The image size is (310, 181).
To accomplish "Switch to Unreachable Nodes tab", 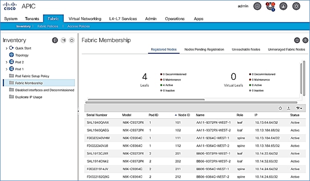I will point(246,49).
